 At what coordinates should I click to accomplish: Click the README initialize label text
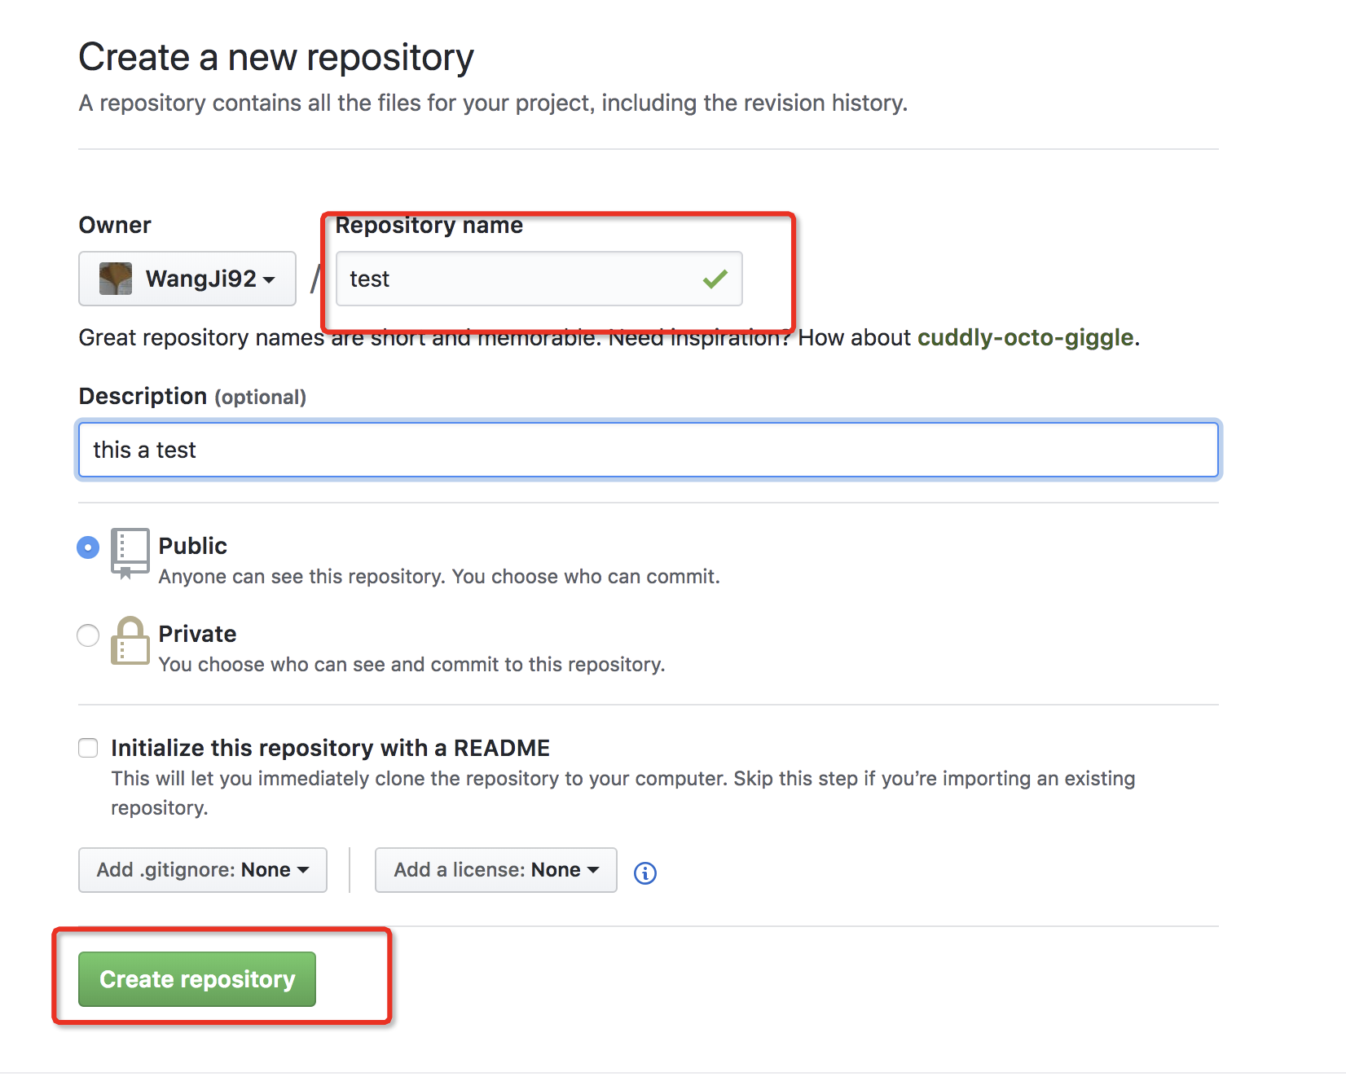331,748
